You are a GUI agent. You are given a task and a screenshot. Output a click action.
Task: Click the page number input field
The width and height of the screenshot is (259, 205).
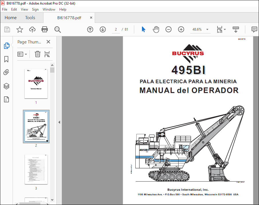click(x=116, y=29)
